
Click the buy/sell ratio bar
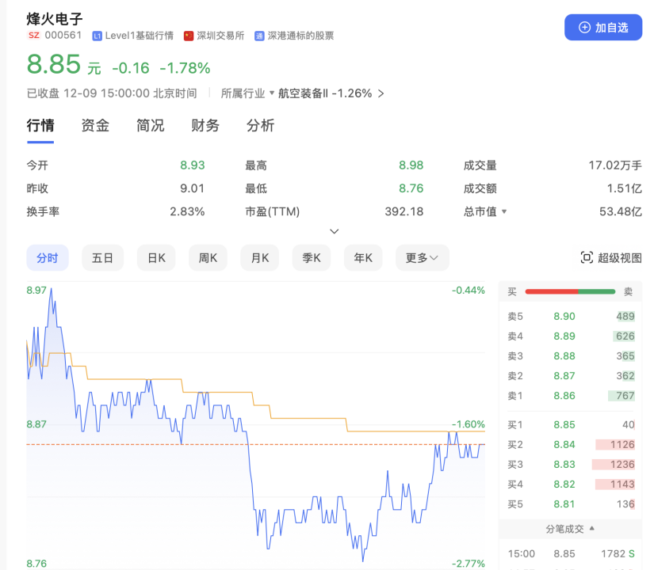tap(570, 291)
